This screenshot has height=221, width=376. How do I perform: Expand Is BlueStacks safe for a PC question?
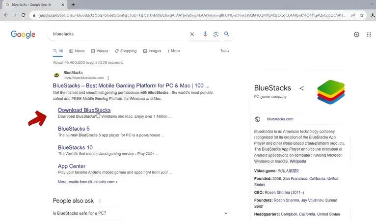[x=140, y=213]
